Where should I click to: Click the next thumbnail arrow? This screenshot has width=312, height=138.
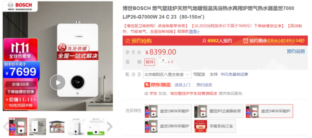[x=110, y=126]
